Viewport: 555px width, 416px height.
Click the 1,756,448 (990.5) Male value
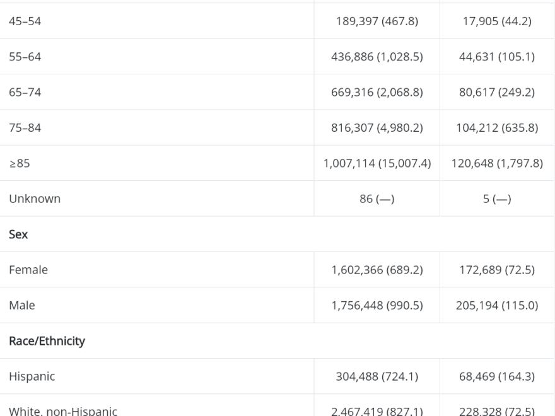point(377,305)
